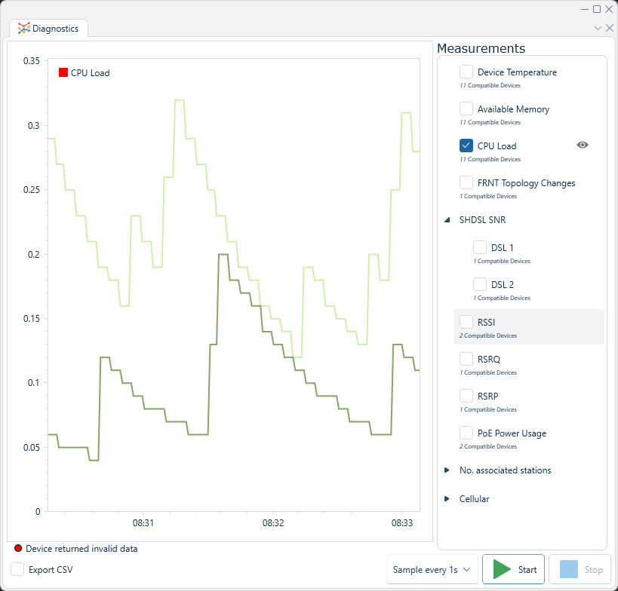Enable the RSRQ checkbox
The width and height of the screenshot is (618, 591).
coord(466,359)
